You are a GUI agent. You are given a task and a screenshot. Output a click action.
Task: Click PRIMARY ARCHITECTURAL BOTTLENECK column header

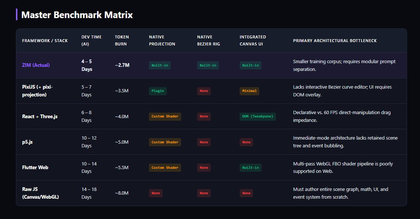tap(335, 41)
